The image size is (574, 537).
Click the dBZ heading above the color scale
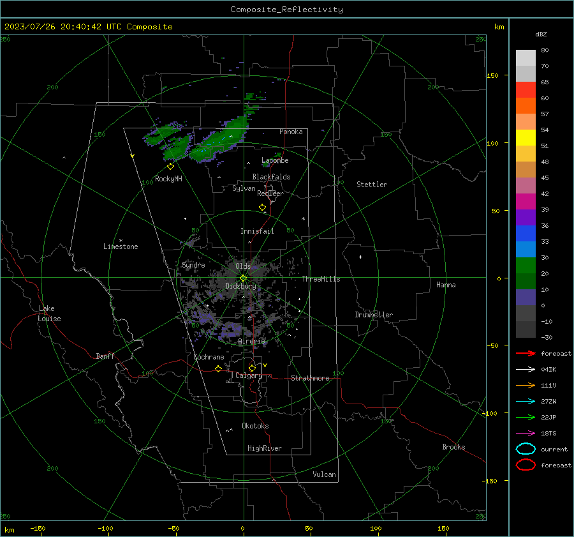[x=541, y=34]
